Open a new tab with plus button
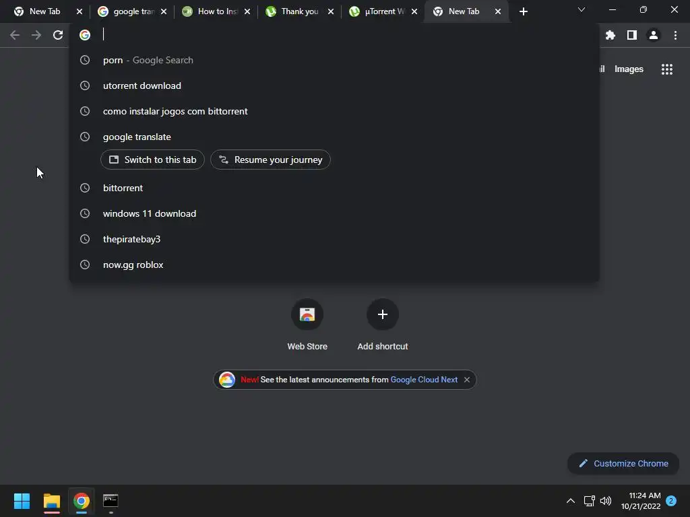 [x=523, y=11]
